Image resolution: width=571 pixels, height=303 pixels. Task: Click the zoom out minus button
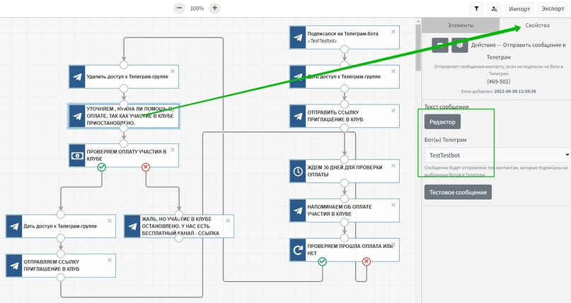click(179, 8)
